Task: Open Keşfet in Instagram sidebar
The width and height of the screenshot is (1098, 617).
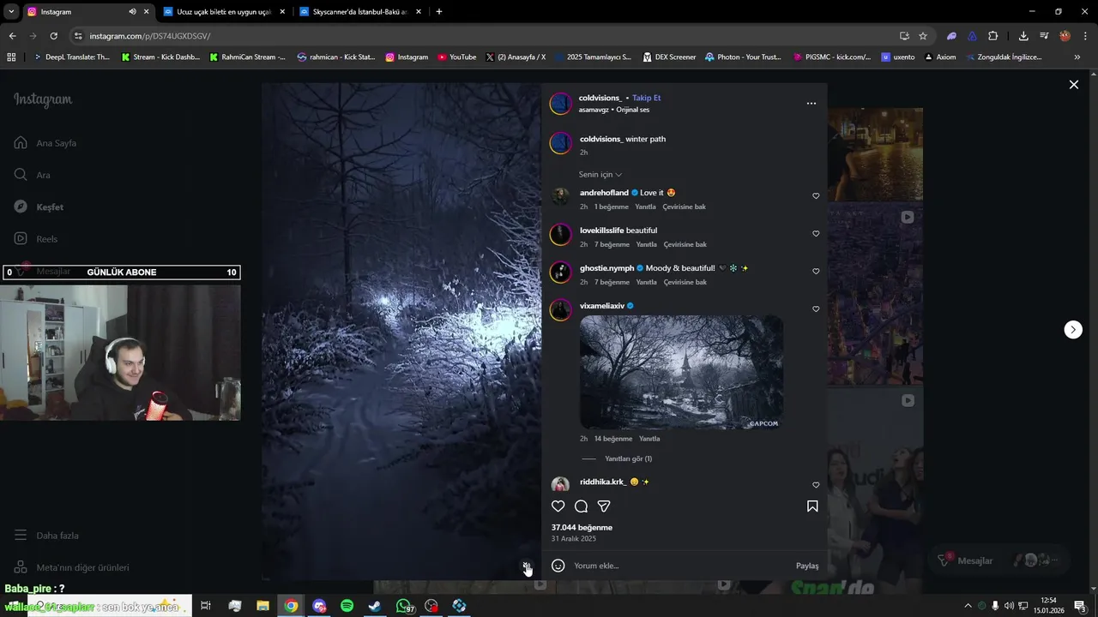Action: 39,207
